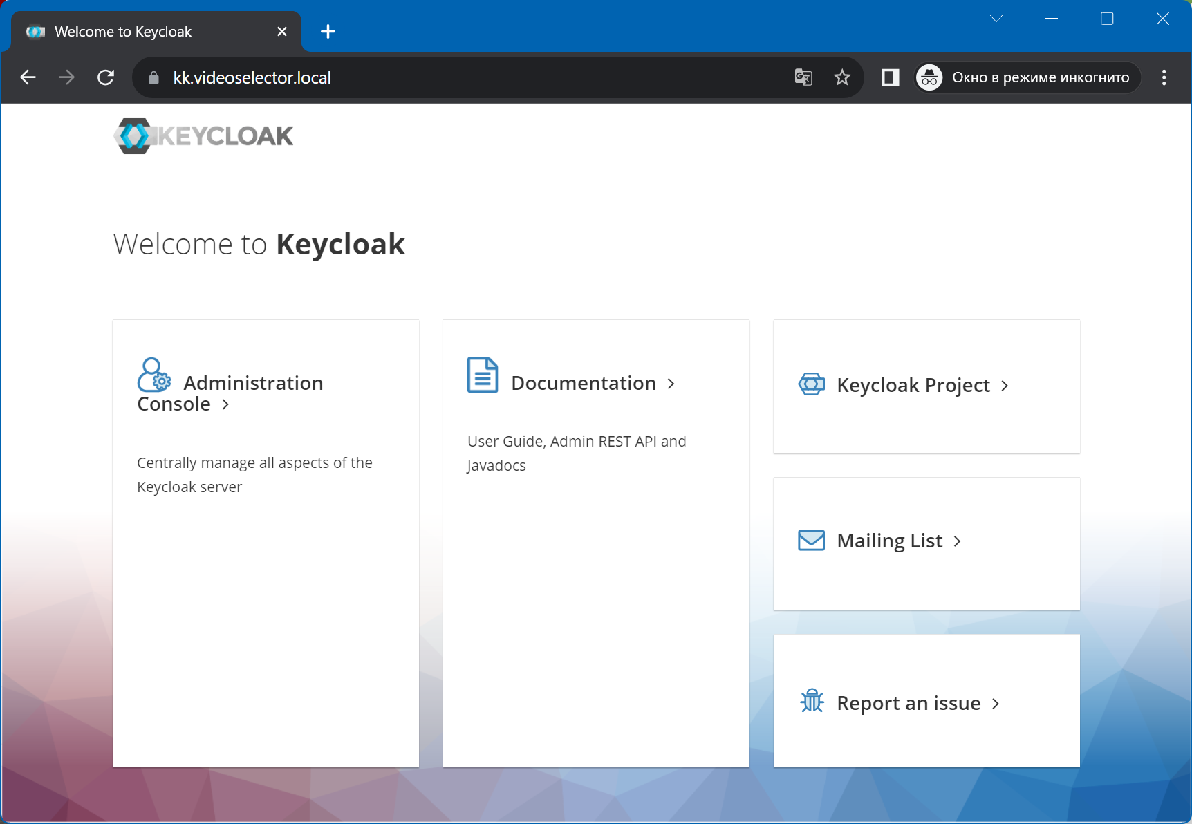The width and height of the screenshot is (1192, 824).
Task: Click the Documentation page icon
Action: (483, 375)
